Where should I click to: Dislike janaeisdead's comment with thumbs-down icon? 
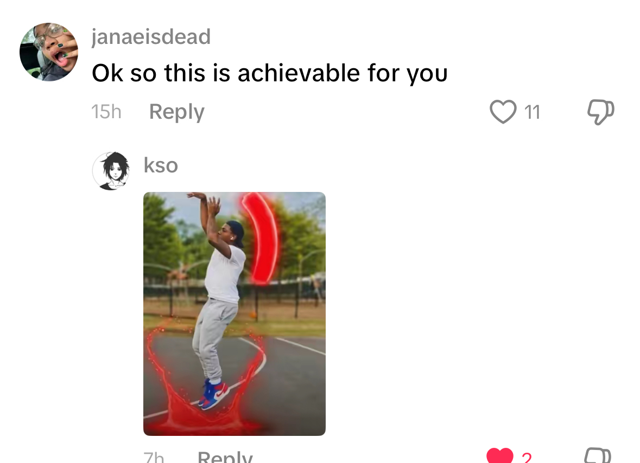click(x=600, y=112)
